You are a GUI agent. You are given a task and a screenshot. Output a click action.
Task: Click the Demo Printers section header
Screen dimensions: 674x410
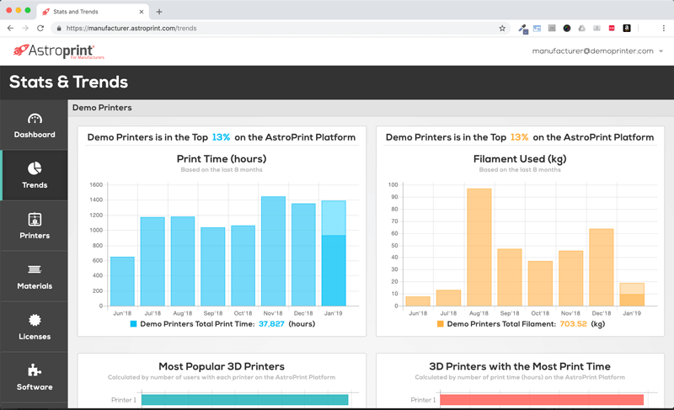pos(102,108)
